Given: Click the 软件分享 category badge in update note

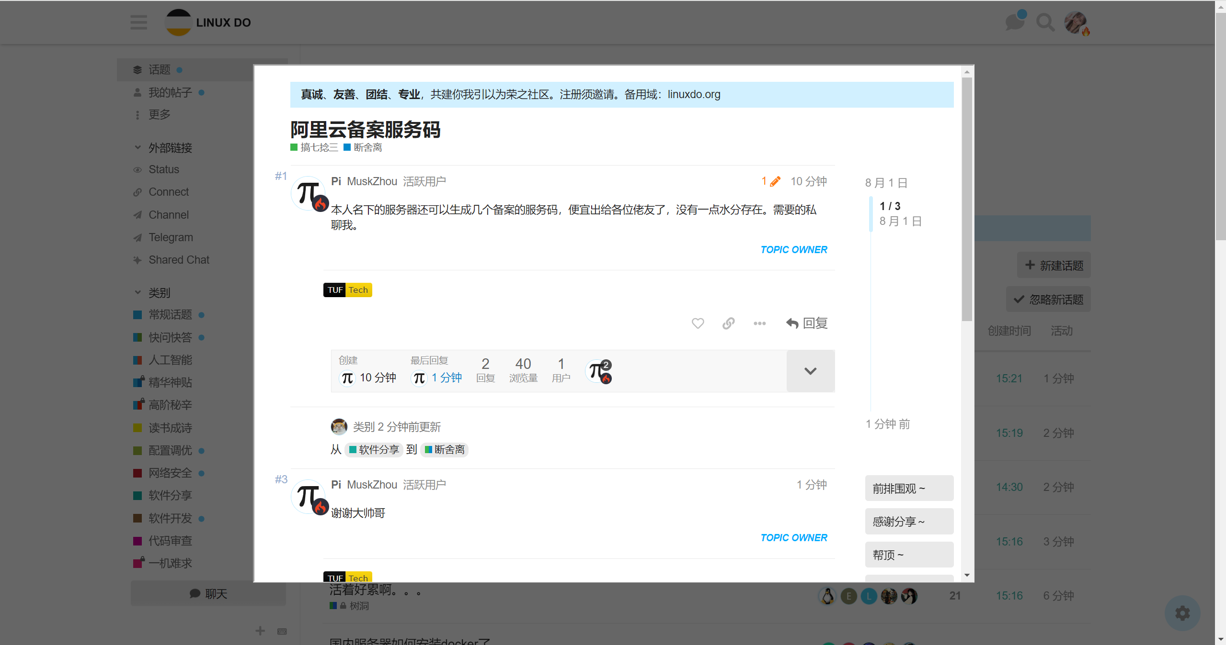Looking at the screenshot, I should (374, 450).
